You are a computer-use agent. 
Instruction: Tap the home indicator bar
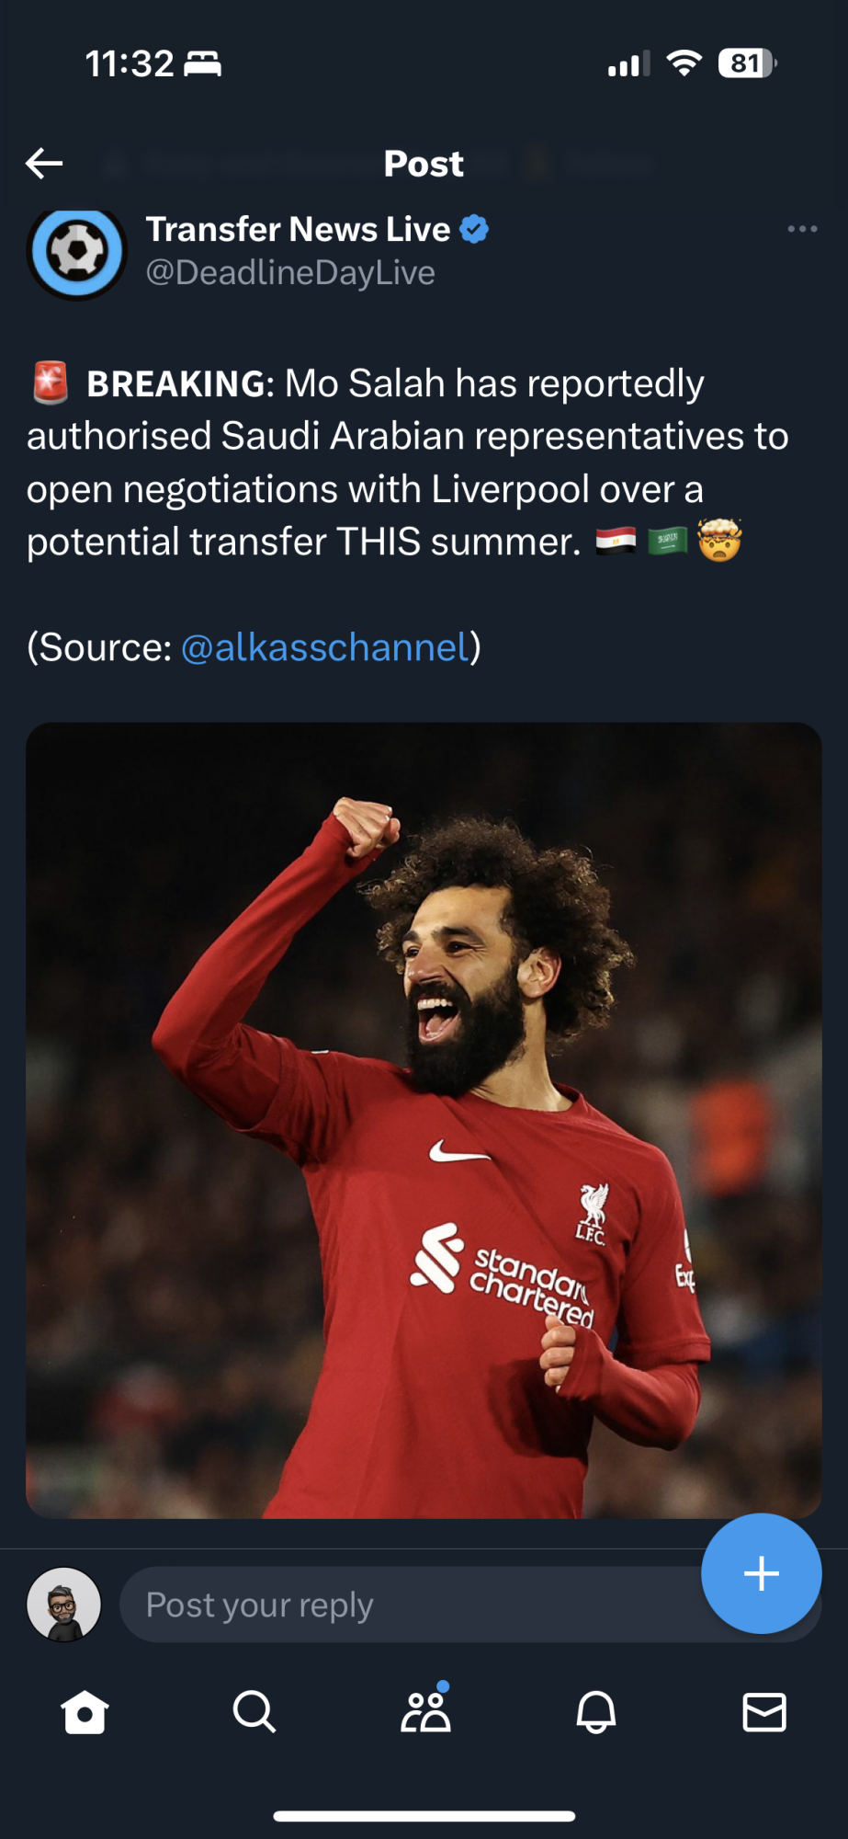424,1816
